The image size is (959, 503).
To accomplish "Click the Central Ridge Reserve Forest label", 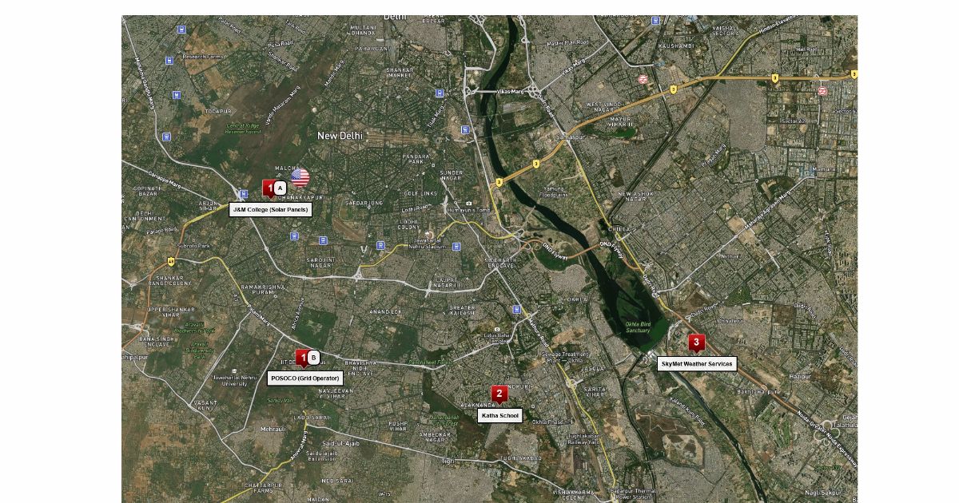I will (244, 129).
